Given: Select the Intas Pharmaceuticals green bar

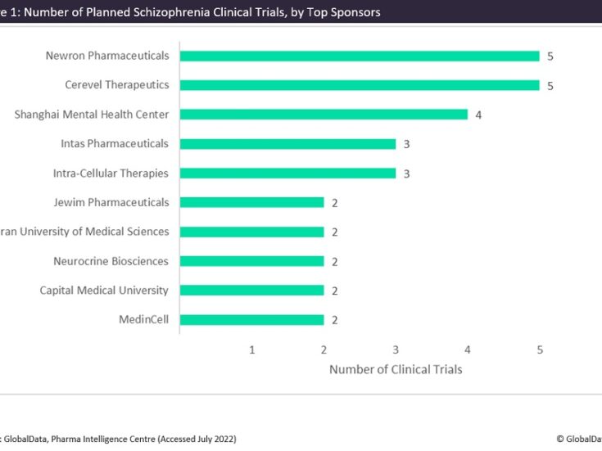Looking at the screenshot, I should coord(287,144).
